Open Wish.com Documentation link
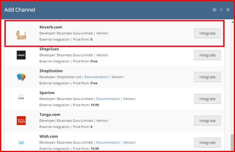The image size is (235, 152). click(x=108, y=142)
